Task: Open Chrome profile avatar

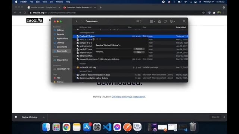Action: tap(219, 13)
